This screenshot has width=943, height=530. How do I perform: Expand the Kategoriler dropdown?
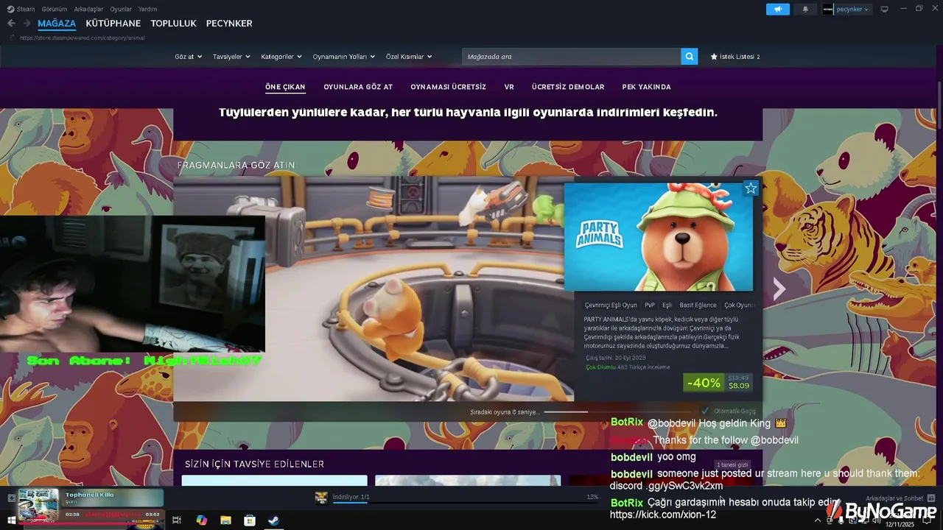(281, 56)
